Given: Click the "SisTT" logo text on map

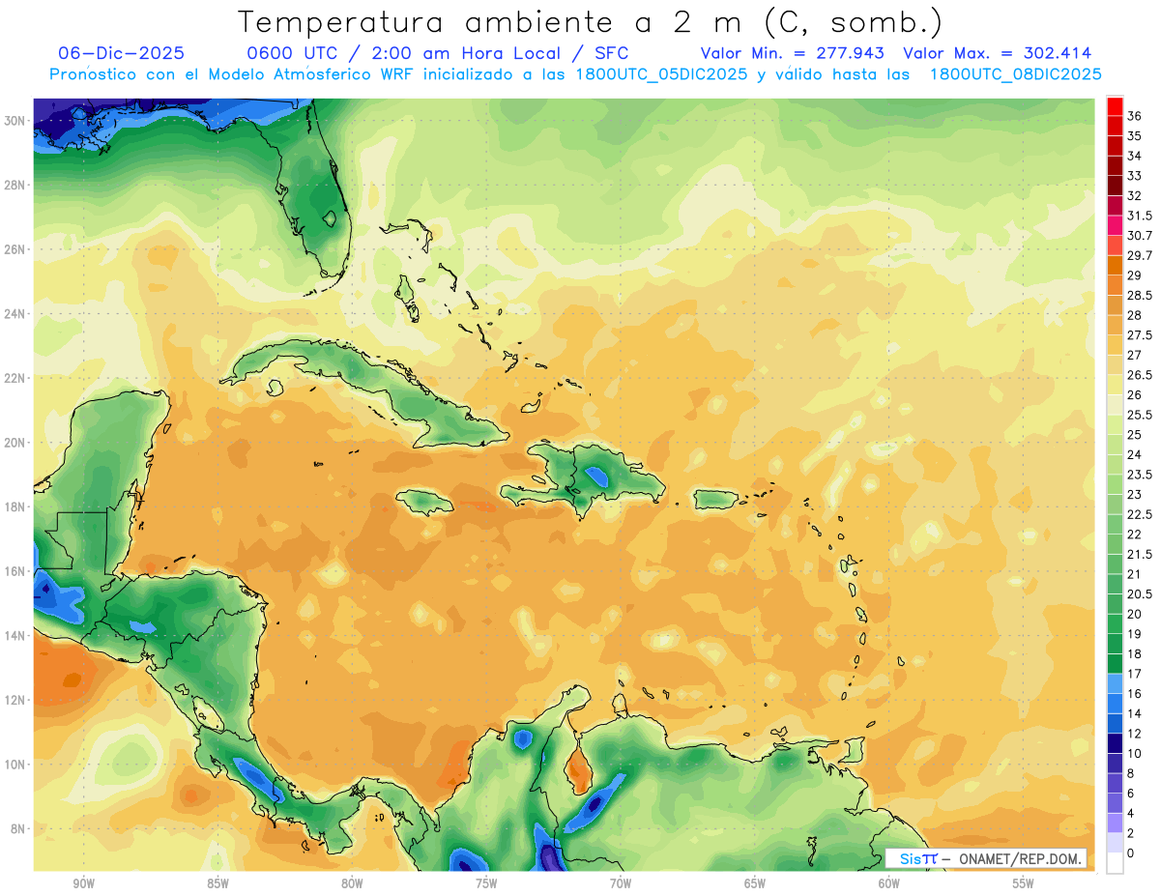Looking at the screenshot, I should [917, 858].
